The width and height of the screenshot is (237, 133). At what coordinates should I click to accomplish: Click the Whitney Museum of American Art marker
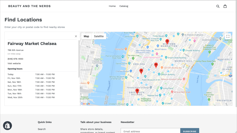(126, 77)
